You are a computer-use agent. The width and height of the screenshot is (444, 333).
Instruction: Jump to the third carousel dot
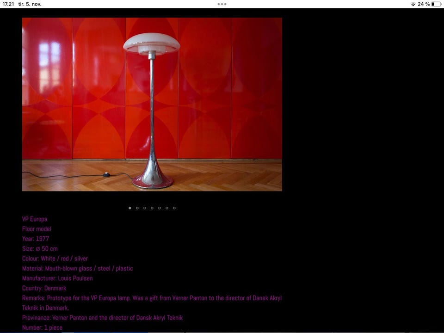(145, 208)
